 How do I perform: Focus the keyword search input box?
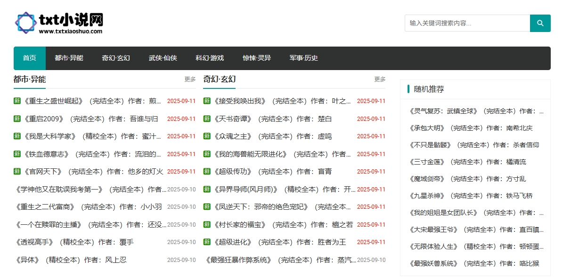(467, 23)
